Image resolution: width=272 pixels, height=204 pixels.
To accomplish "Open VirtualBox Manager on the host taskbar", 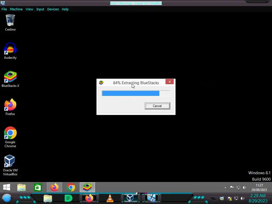I will tap(130, 198).
